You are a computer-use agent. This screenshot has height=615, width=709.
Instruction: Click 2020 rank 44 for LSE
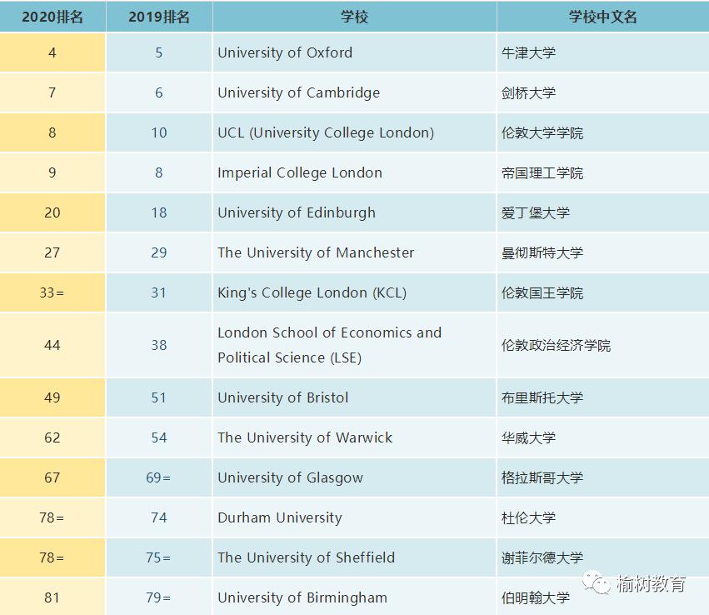52,345
